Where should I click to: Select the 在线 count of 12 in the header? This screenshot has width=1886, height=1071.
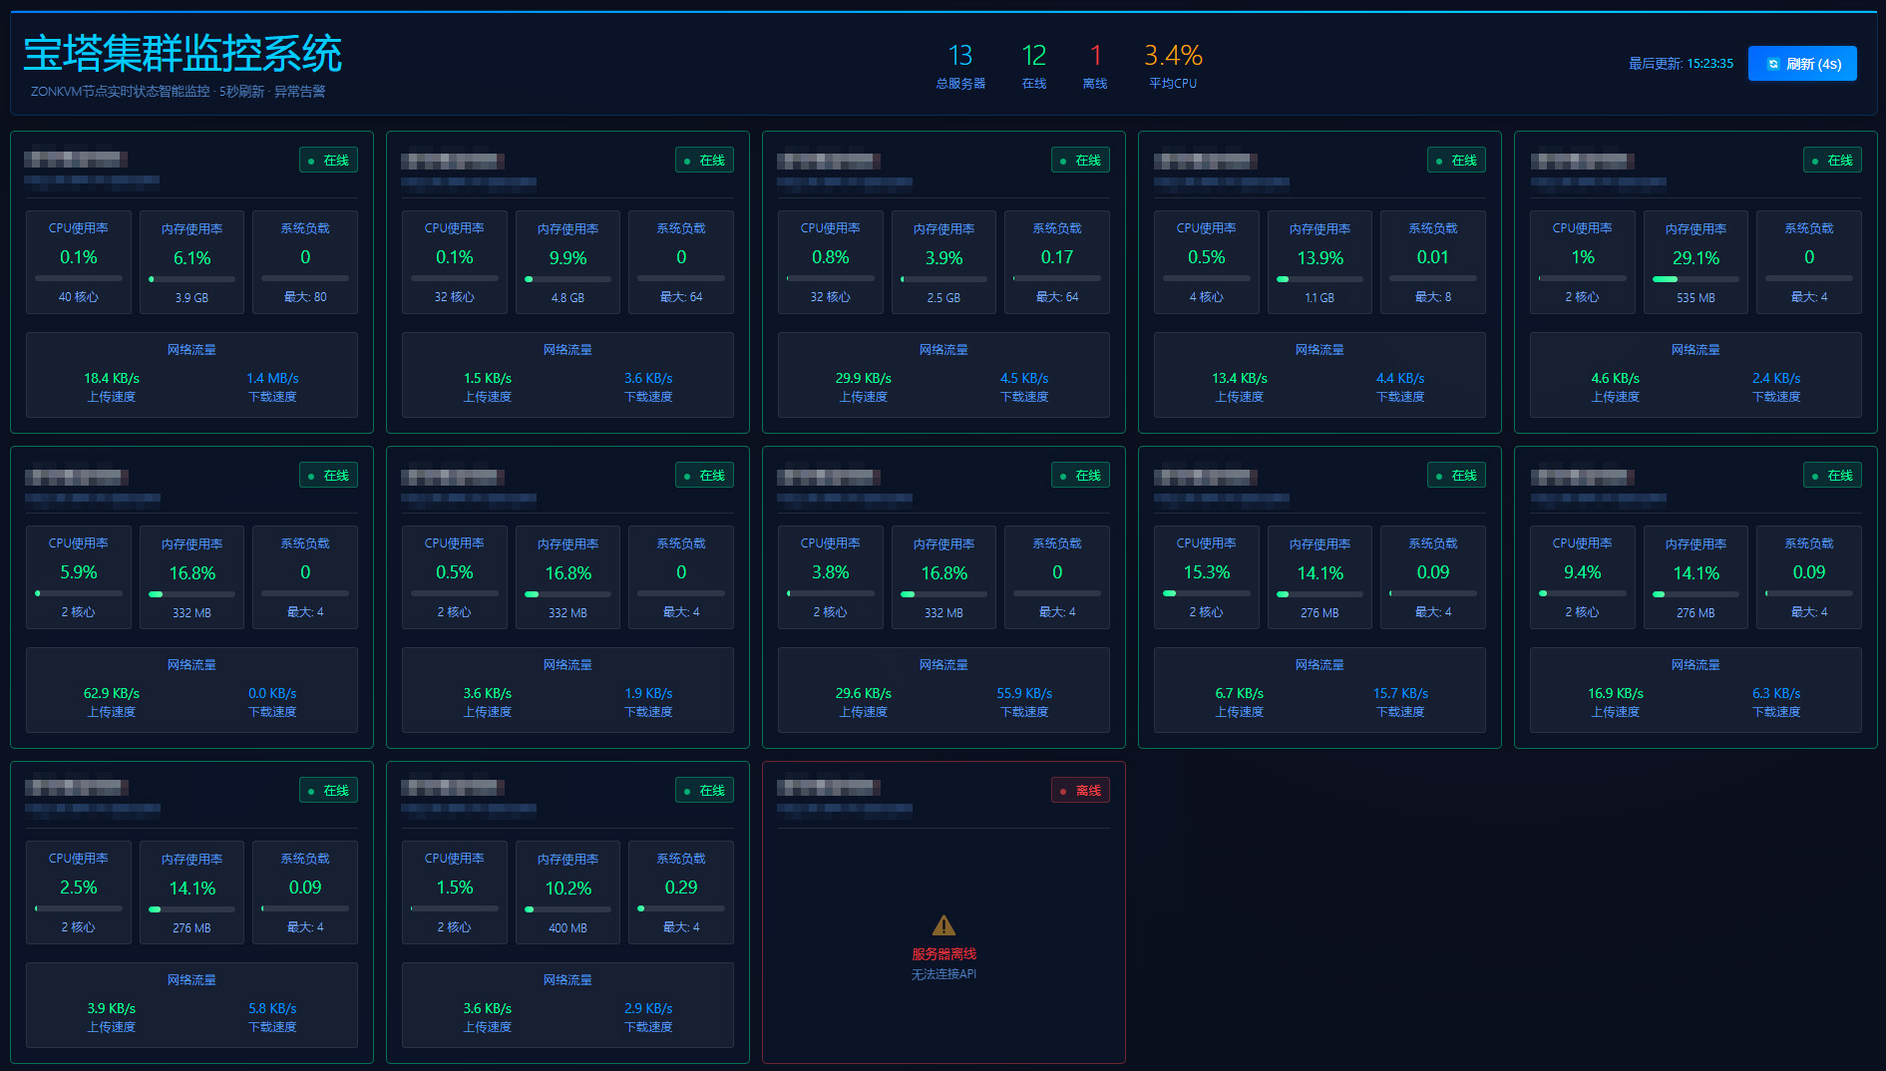coord(1033,56)
